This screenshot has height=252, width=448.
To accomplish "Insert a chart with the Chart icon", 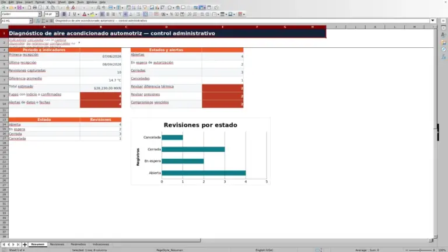I will pos(157,8).
